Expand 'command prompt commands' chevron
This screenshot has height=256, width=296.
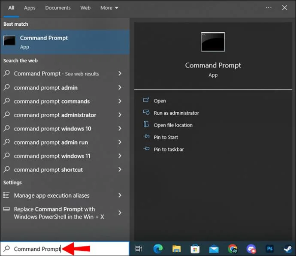click(x=120, y=101)
